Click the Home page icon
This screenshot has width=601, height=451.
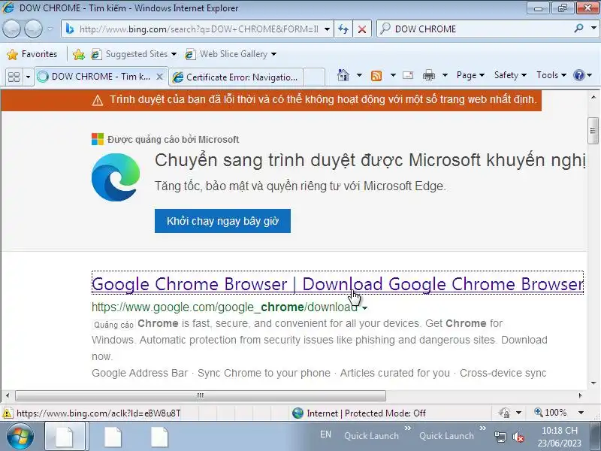(x=343, y=75)
